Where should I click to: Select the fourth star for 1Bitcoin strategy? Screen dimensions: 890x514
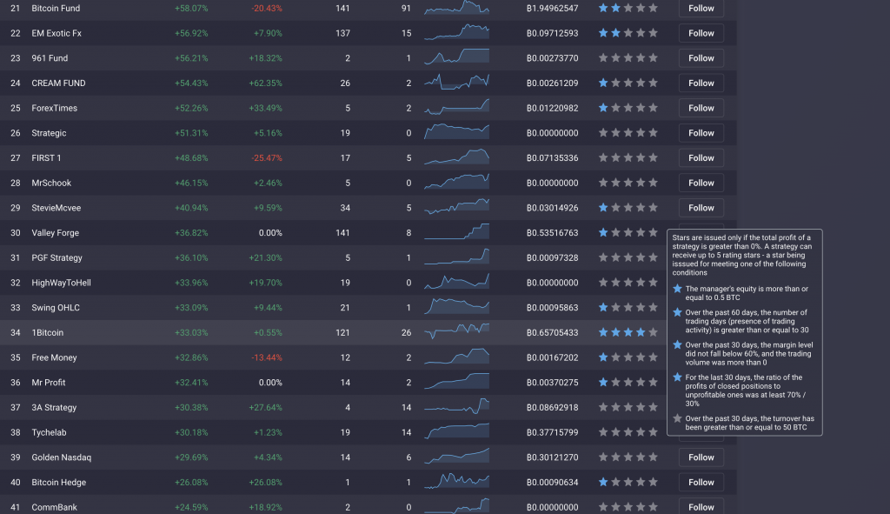[641, 332]
